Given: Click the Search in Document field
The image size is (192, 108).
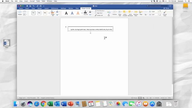Looking at the screenshot, I should [x=157, y=6].
